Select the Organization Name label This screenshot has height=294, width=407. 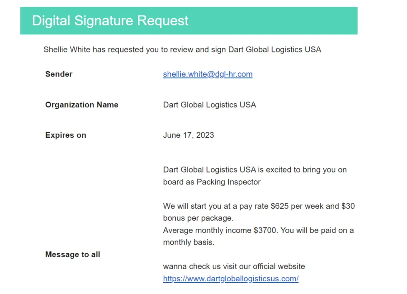82,105
